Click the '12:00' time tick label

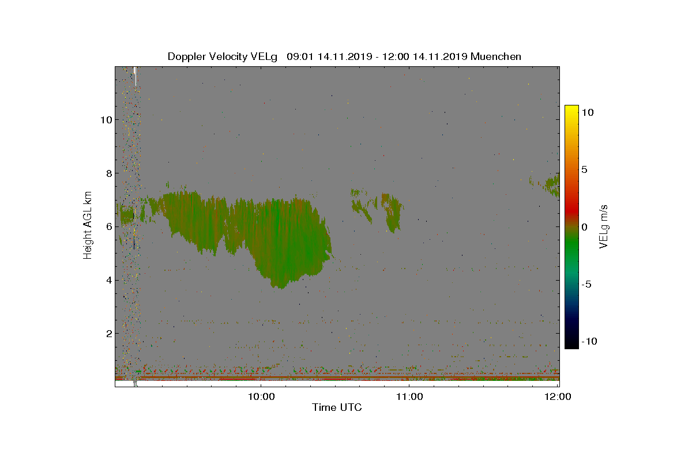[x=558, y=396]
